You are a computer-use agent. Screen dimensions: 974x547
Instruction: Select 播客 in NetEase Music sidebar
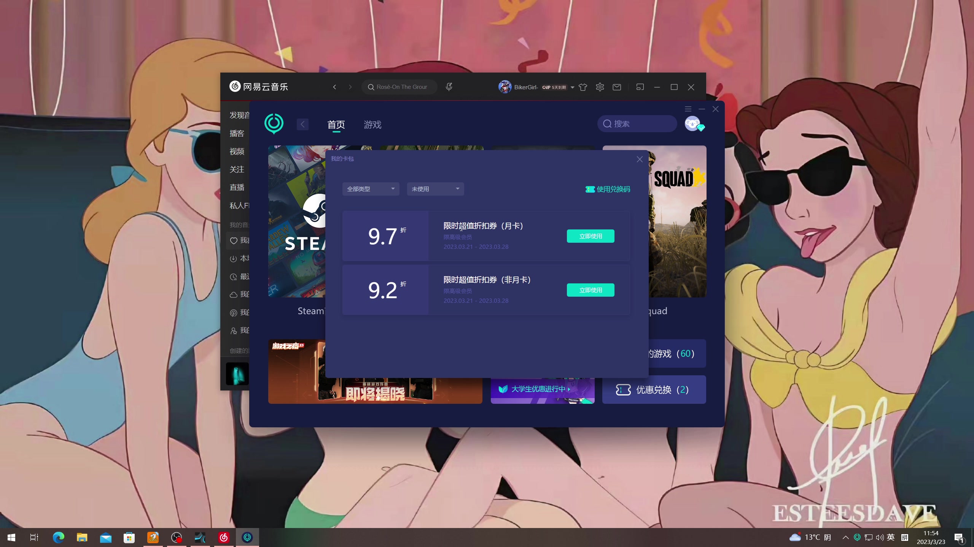(237, 133)
